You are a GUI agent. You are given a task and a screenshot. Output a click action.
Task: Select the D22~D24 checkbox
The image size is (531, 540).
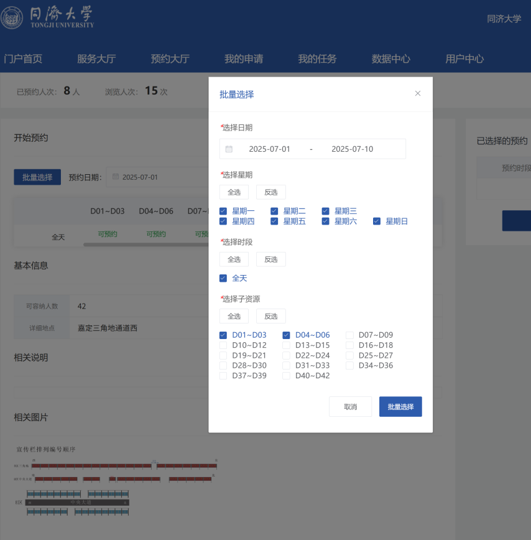pos(286,355)
